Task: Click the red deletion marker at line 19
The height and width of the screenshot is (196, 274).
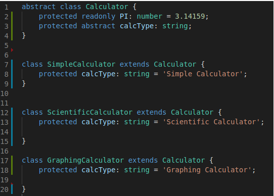Action: pyautogui.click(x=12, y=183)
